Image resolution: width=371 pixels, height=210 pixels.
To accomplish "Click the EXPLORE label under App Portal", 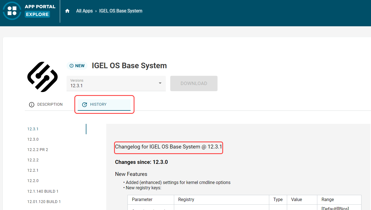I will [x=37, y=14].
